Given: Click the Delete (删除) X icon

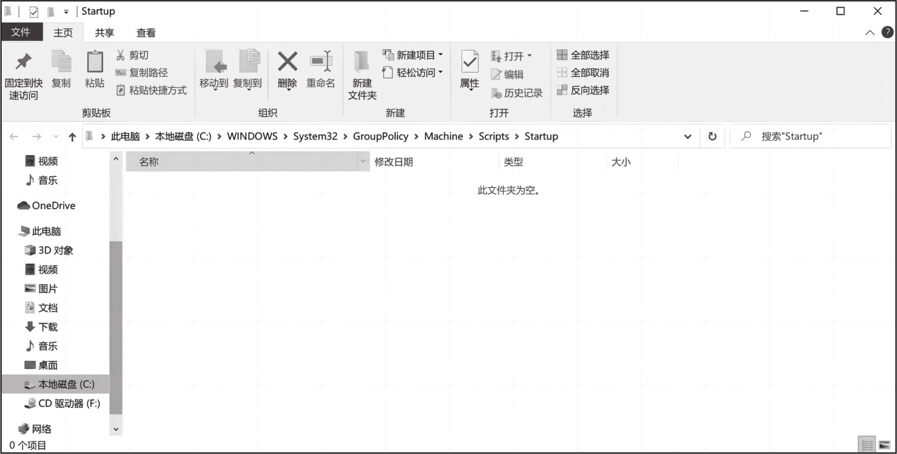Looking at the screenshot, I should pyautogui.click(x=287, y=61).
